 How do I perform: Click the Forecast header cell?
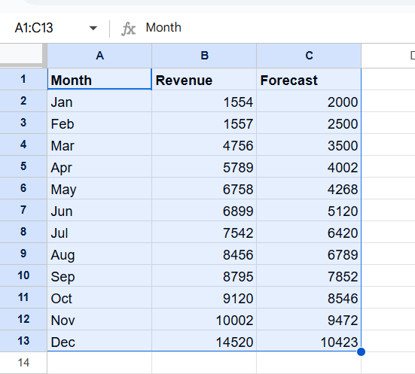tap(309, 79)
